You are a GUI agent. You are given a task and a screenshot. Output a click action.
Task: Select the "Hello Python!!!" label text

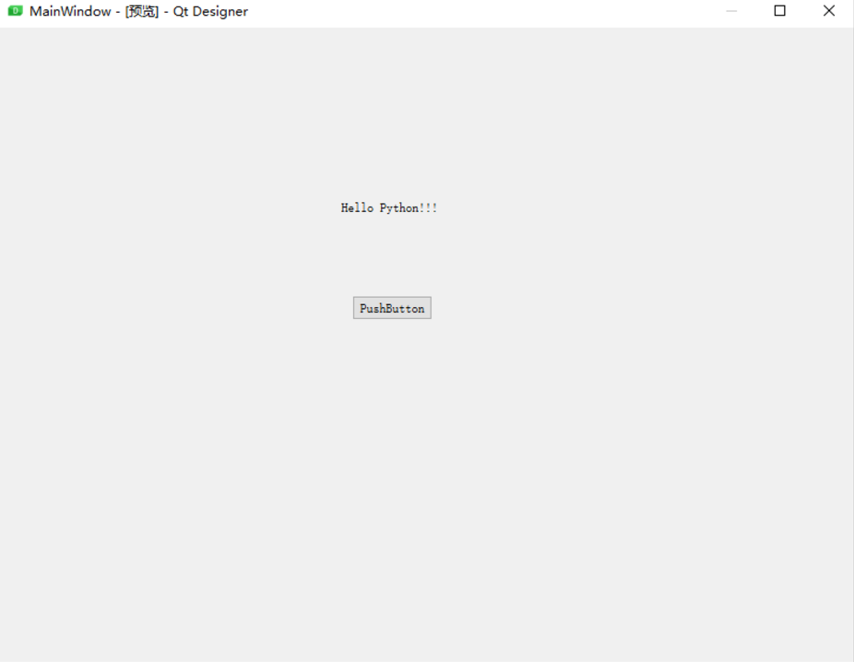pyautogui.click(x=389, y=208)
